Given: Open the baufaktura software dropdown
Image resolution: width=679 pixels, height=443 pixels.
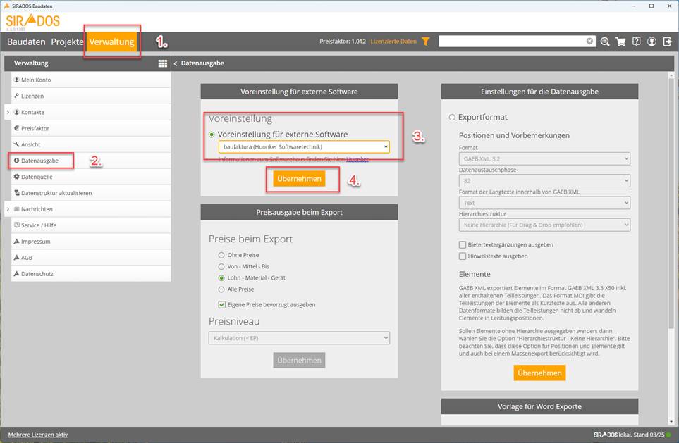Looking at the screenshot, I should [304, 146].
